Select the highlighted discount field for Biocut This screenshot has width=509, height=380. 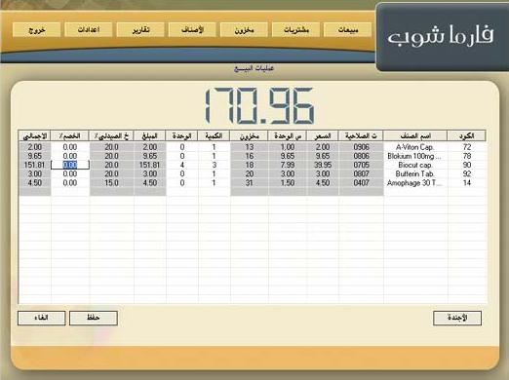pyautogui.click(x=70, y=165)
